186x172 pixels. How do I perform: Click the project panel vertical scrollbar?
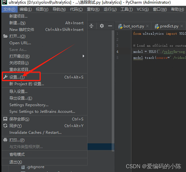113,91
